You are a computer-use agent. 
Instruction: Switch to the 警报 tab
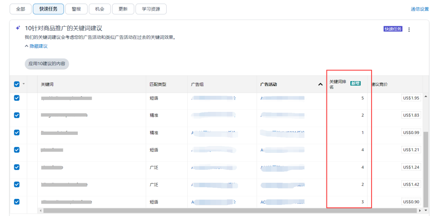pos(76,9)
